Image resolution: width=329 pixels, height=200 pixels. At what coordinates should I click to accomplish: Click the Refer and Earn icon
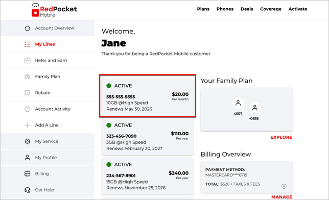[x=27, y=60]
